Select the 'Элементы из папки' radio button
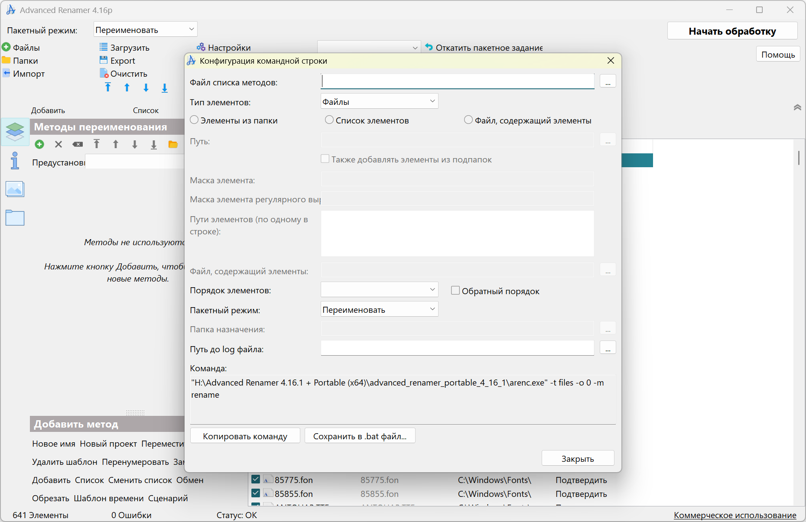This screenshot has width=806, height=522. pos(195,120)
